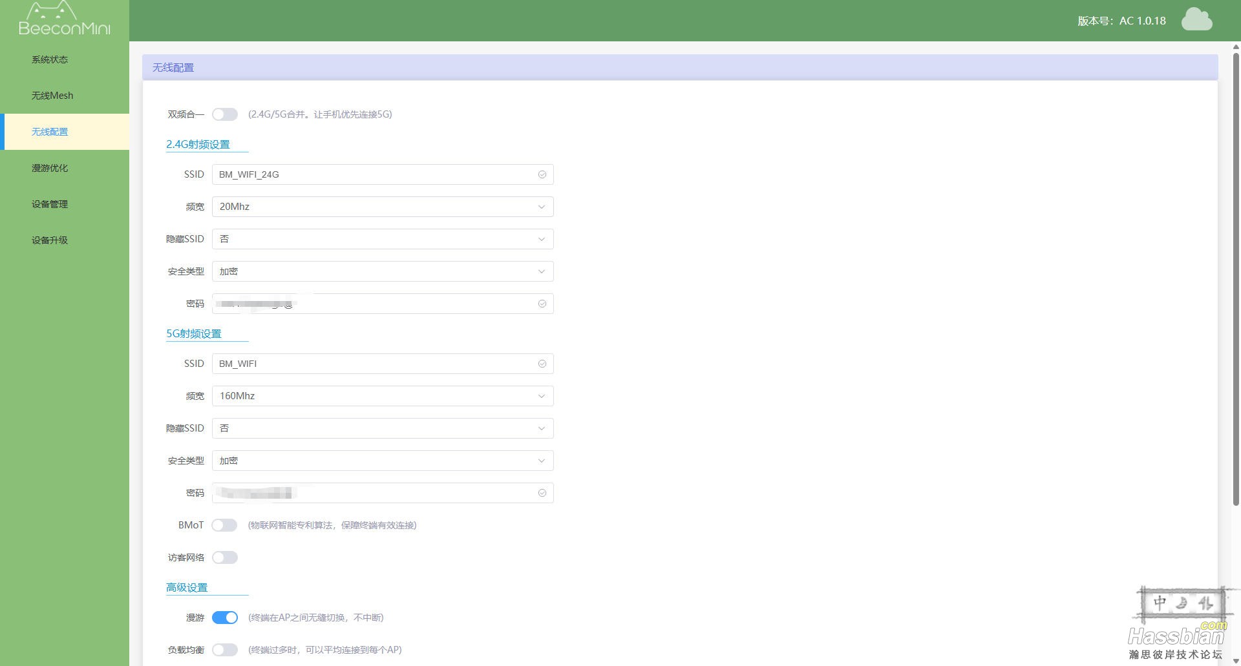Click the 双频合一 description hint text
This screenshot has height=666, width=1241.
point(320,114)
